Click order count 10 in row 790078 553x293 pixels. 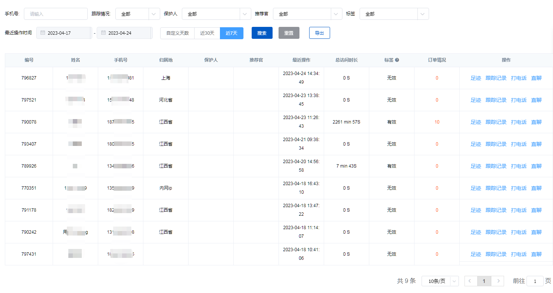coord(437,122)
